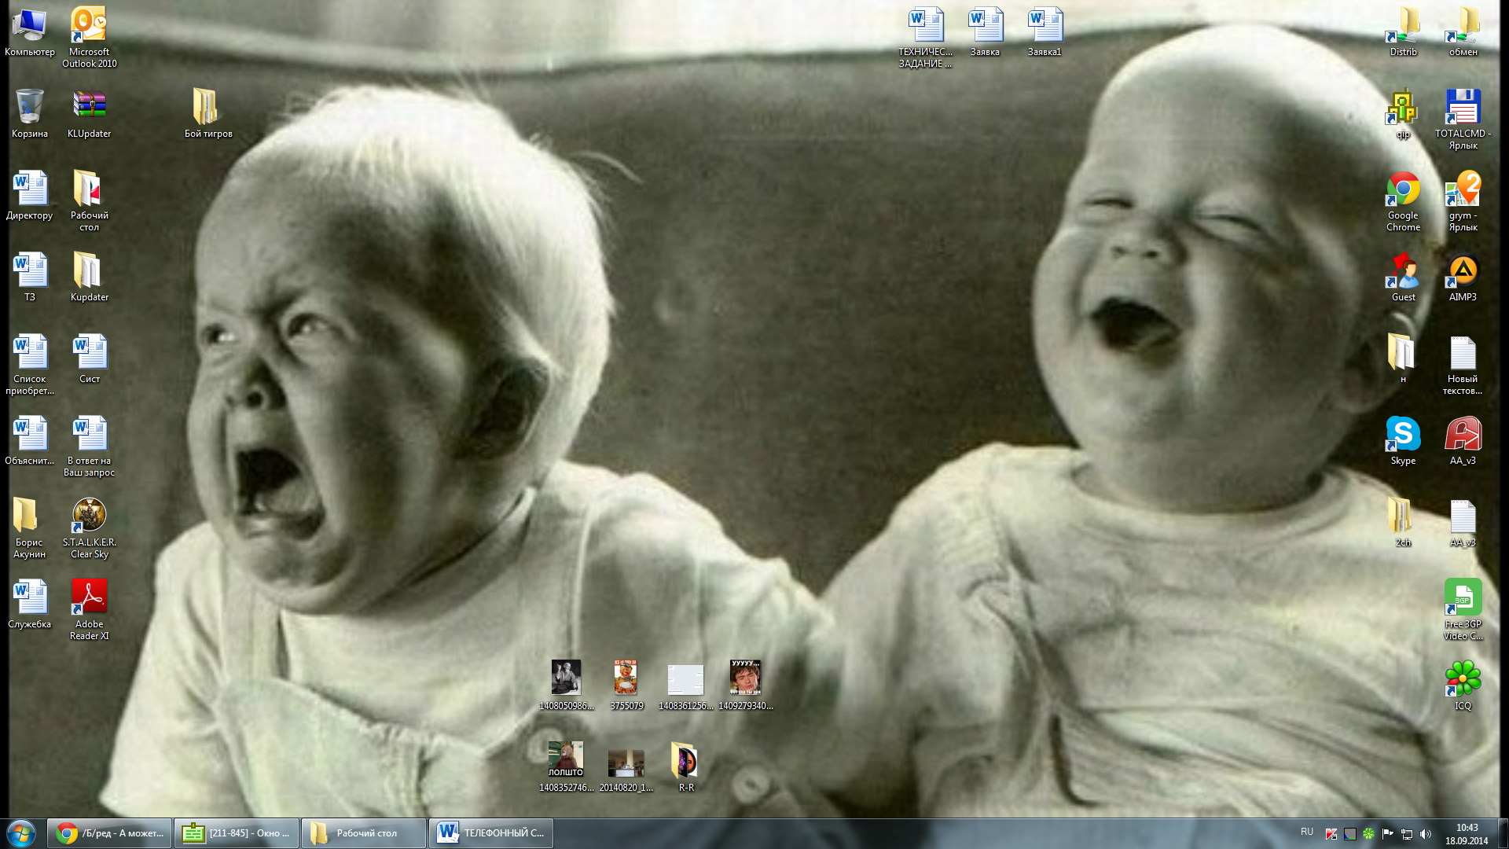Select the Google Chrome desktop shortcut
Screen dimensions: 1509x849
(x=1403, y=190)
